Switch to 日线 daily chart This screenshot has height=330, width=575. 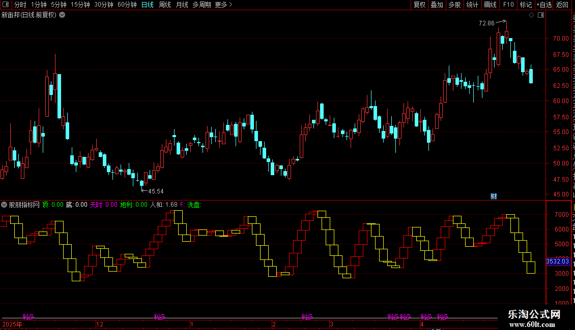(148, 5)
